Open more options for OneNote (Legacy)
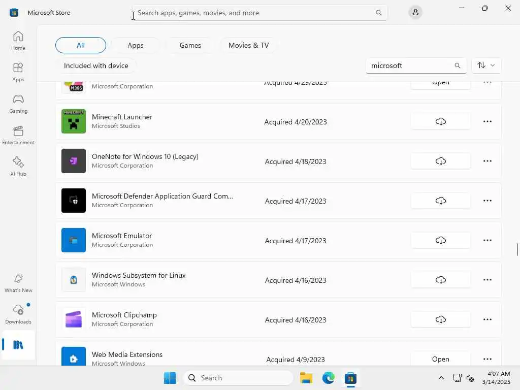Viewport: 520px width, 390px height. (487, 161)
